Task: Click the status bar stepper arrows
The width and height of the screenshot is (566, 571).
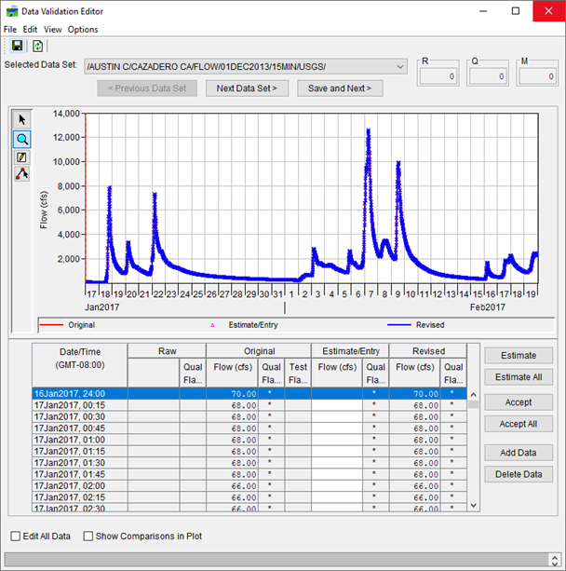Action: coord(555,560)
